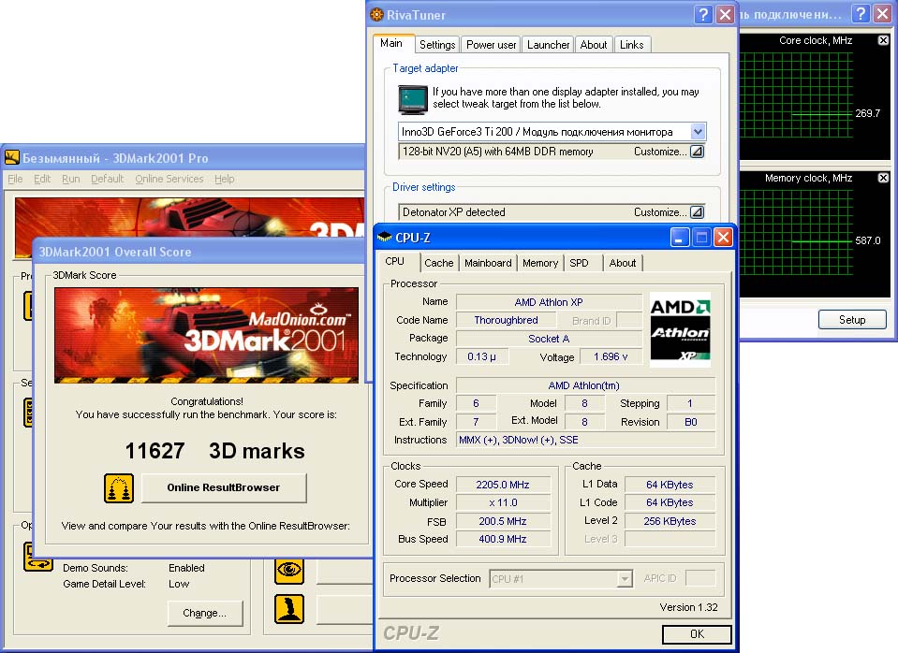Click the Thoroughbred code name value
The height and width of the screenshot is (653, 898).
tap(506, 320)
